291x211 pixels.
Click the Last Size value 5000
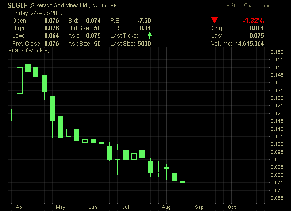point(144,43)
